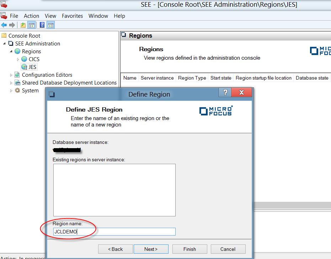Select the Regions tree label
331x259 pixels.
click(31, 52)
